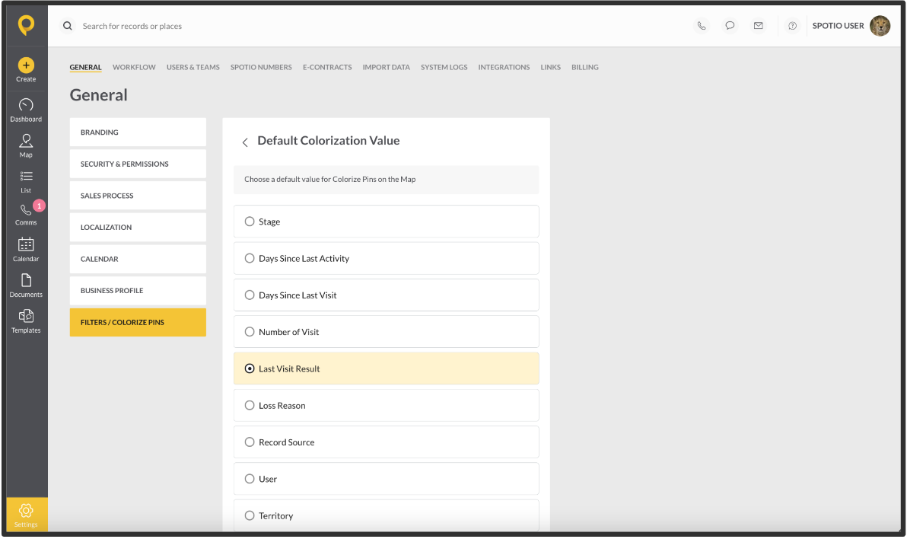The height and width of the screenshot is (539, 907).
Task: Open Comms in the sidebar
Action: coord(26,214)
